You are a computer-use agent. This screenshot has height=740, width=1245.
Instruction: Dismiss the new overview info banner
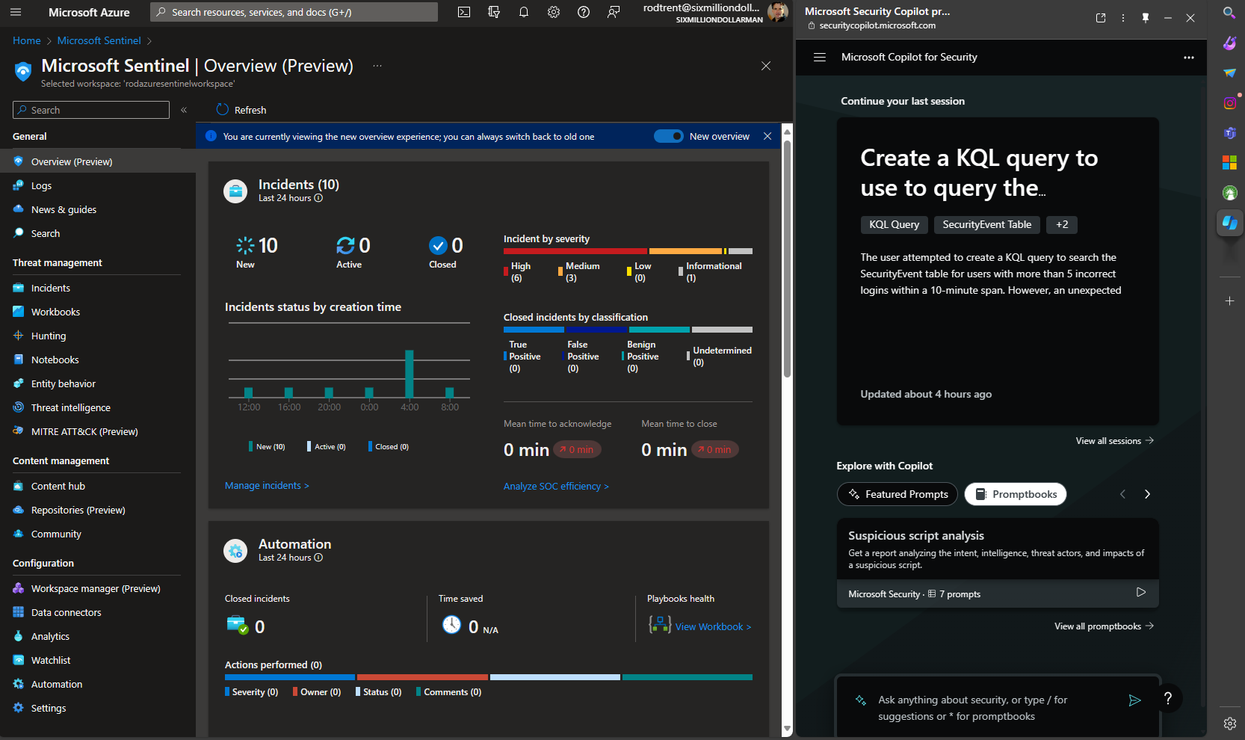click(x=767, y=136)
